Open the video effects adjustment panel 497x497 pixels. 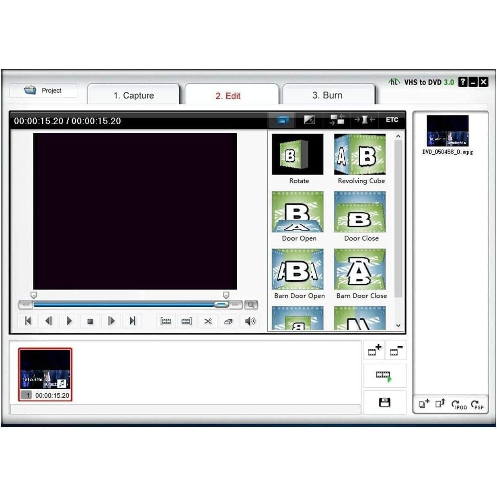click(310, 120)
